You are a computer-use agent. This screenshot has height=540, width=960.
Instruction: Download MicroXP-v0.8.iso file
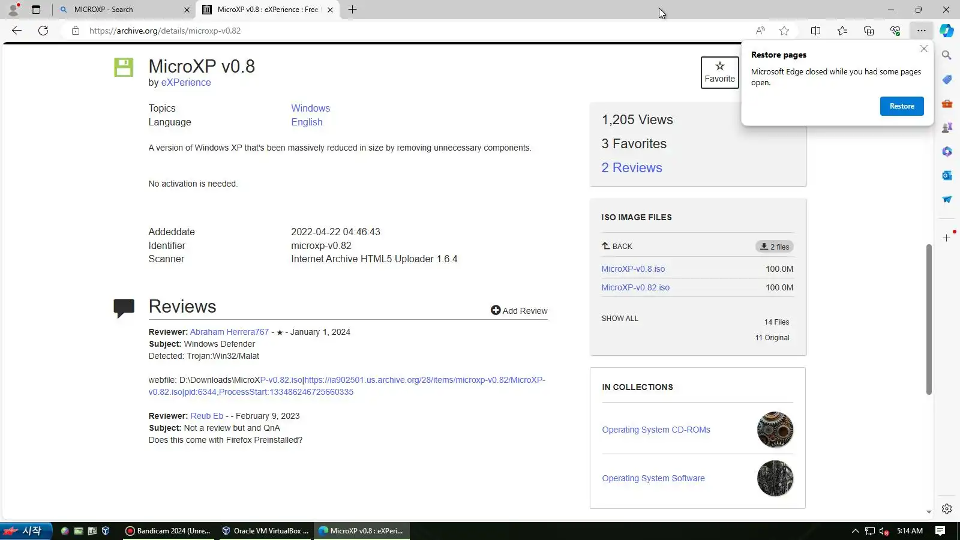point(633,269)
